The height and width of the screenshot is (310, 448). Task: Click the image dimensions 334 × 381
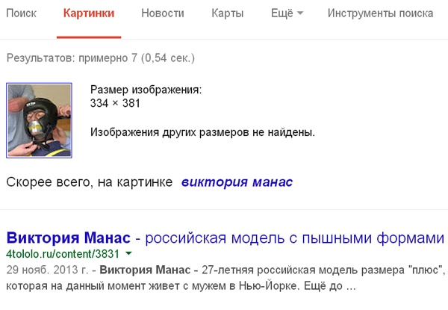pyautogui.click(x=115, y=103)
